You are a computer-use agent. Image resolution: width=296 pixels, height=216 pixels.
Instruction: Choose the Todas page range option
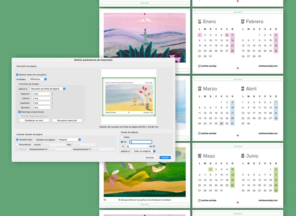[x=122, y=137]
